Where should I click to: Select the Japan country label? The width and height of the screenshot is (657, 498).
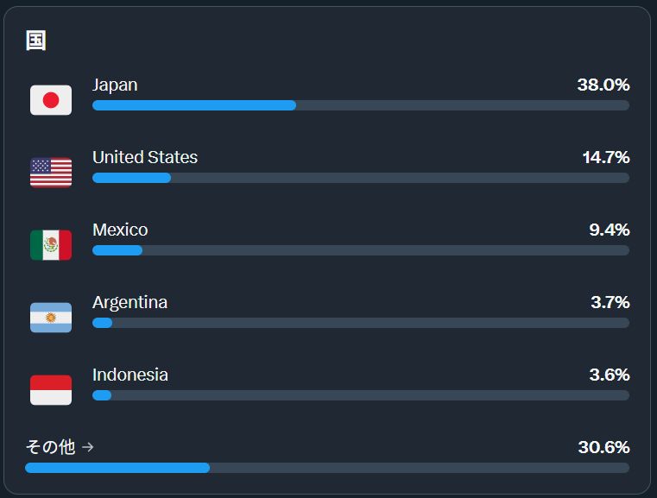(x=115, y=85)
